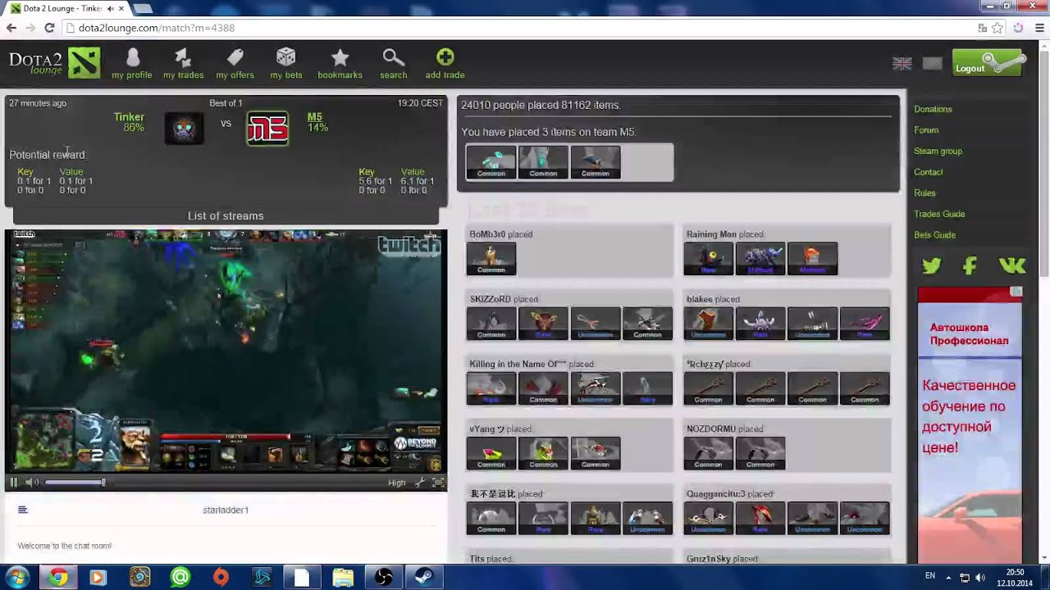Open the Twitter social icon
The image size is (1050, 590).
(x=931, y=265)
